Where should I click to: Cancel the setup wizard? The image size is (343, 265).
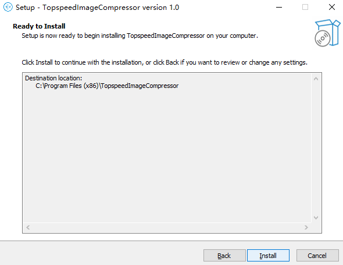(x=317, y=256)
